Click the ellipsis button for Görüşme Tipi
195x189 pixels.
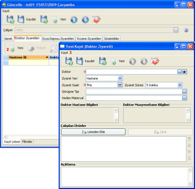point(184,92)
